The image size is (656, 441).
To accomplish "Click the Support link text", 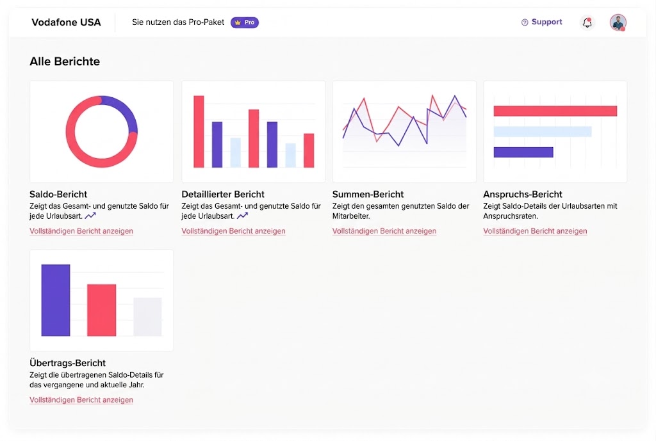I will [x=547, y=22].
